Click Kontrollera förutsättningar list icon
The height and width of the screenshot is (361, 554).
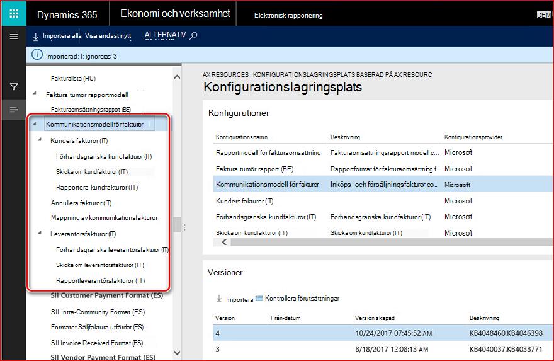(259, 299)
